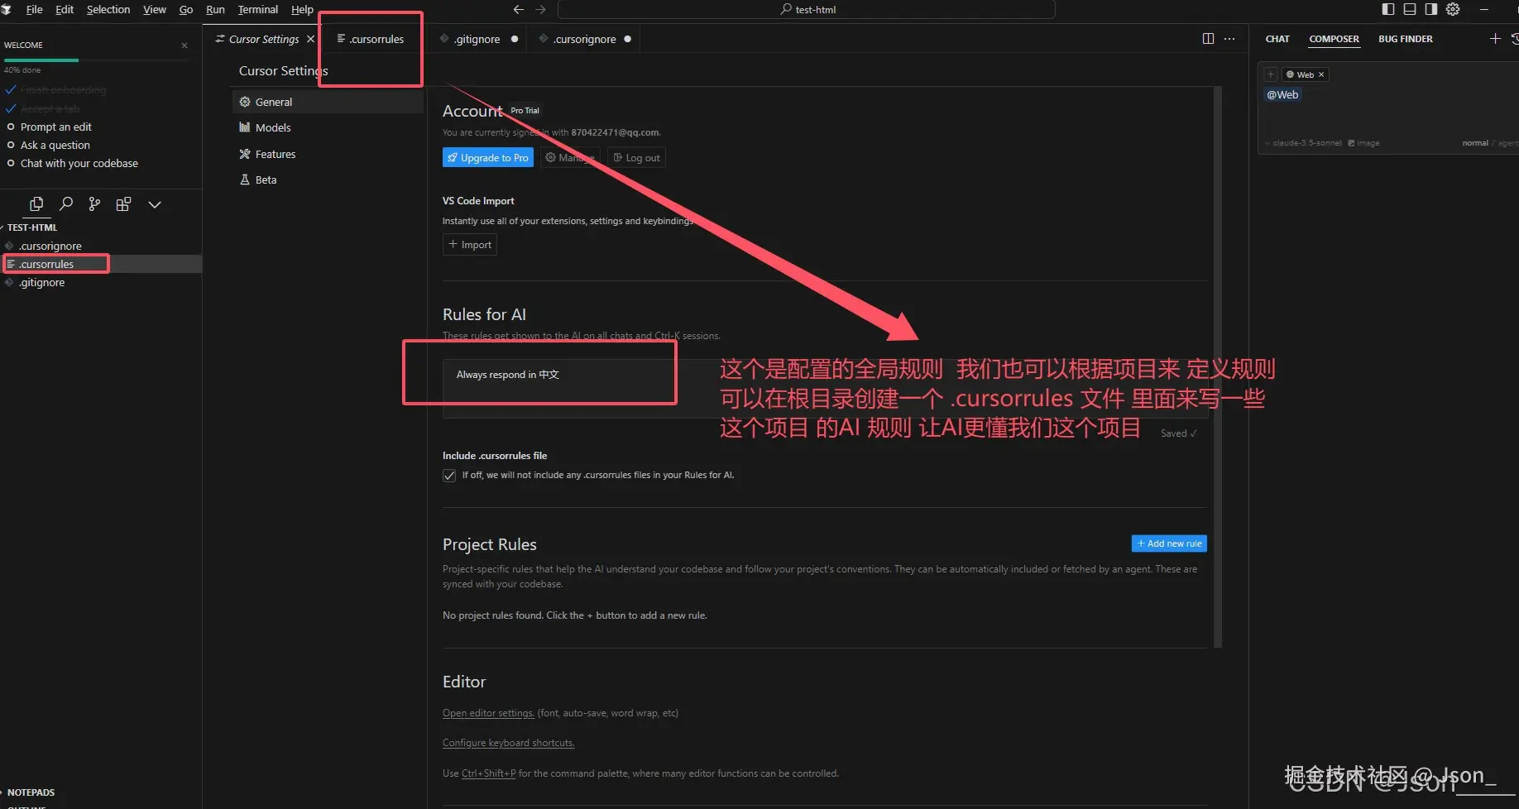Open the Help menu

tap(302, 9)
